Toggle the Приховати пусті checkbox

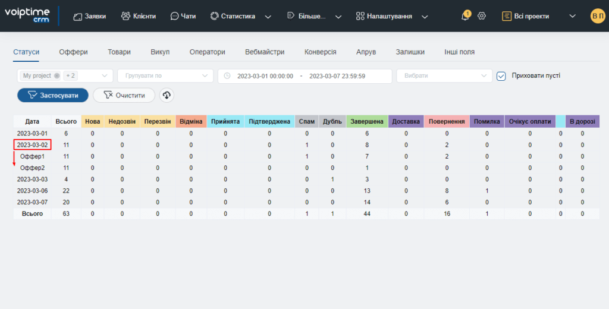(x=501, y=76)
